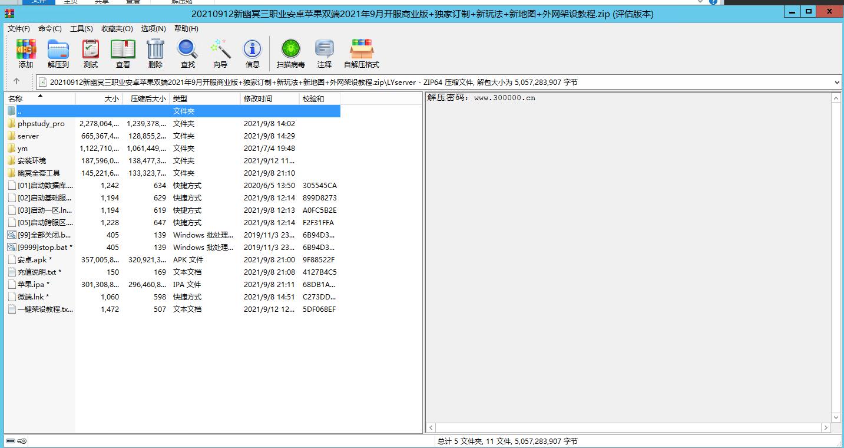
Task: Expand the archive path dropdown arrow
Action: pyautogui.click(x=837, y=83)
